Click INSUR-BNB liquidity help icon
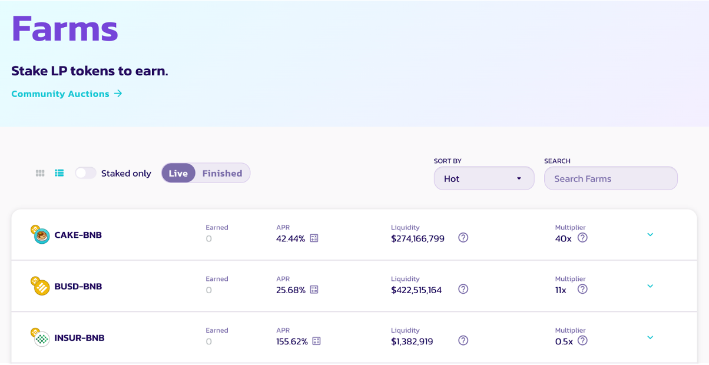This screenshot has height=365, width=709. tap(463, 341)
